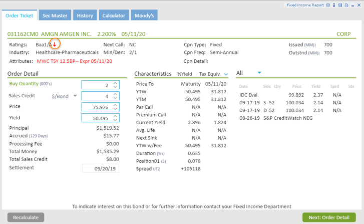The height and width of the screenshot is (224, 364).
Task: Click the Recalculate button
Action: click(x=26, y=218)
